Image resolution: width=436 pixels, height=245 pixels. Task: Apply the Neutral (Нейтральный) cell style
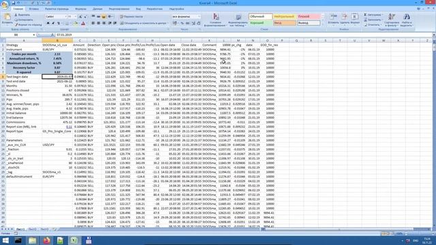coord(284,16)
